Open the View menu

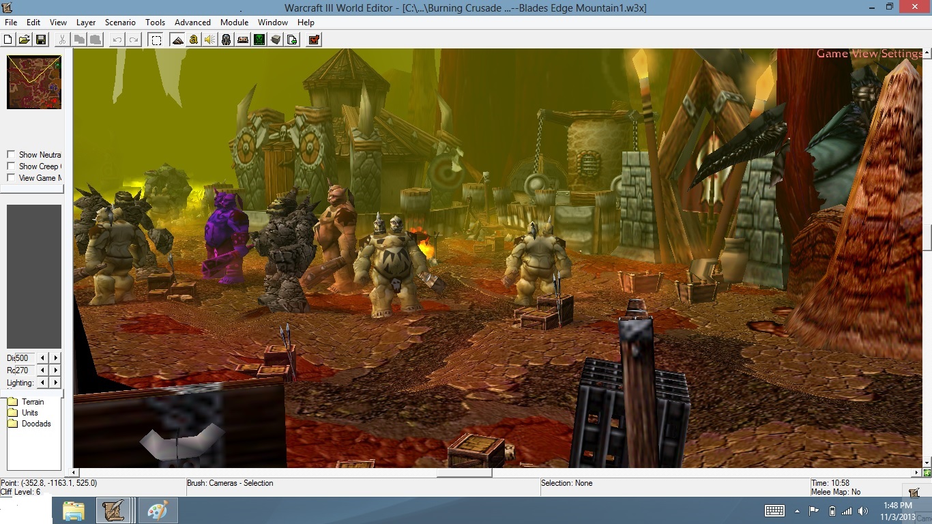[x=59, y=23]
